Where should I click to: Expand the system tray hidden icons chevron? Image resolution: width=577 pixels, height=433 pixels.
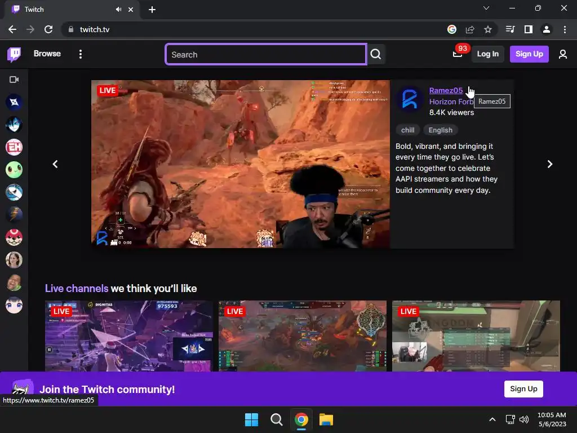492,419
